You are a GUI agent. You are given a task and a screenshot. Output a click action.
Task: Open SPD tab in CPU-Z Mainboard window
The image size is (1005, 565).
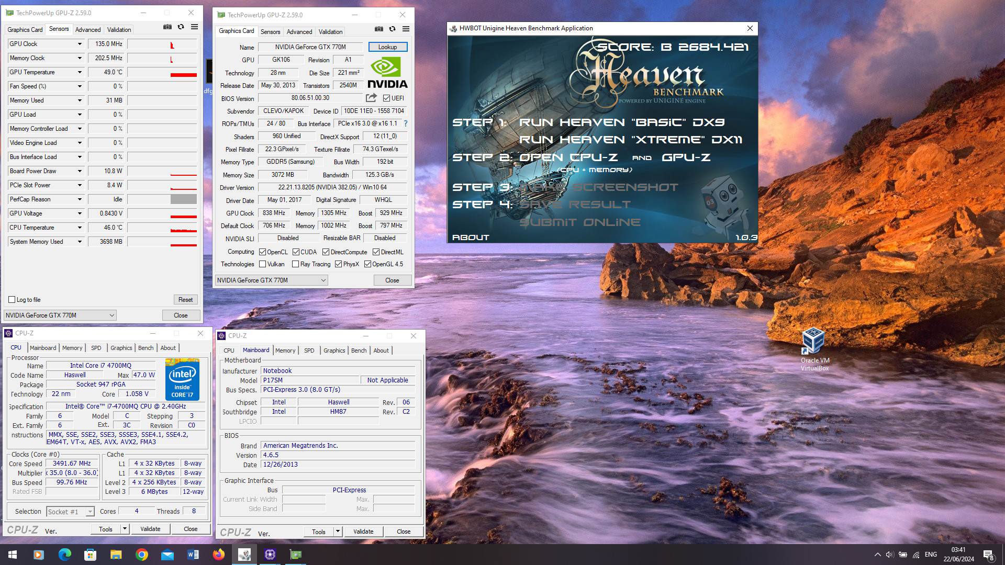(309, 351)
